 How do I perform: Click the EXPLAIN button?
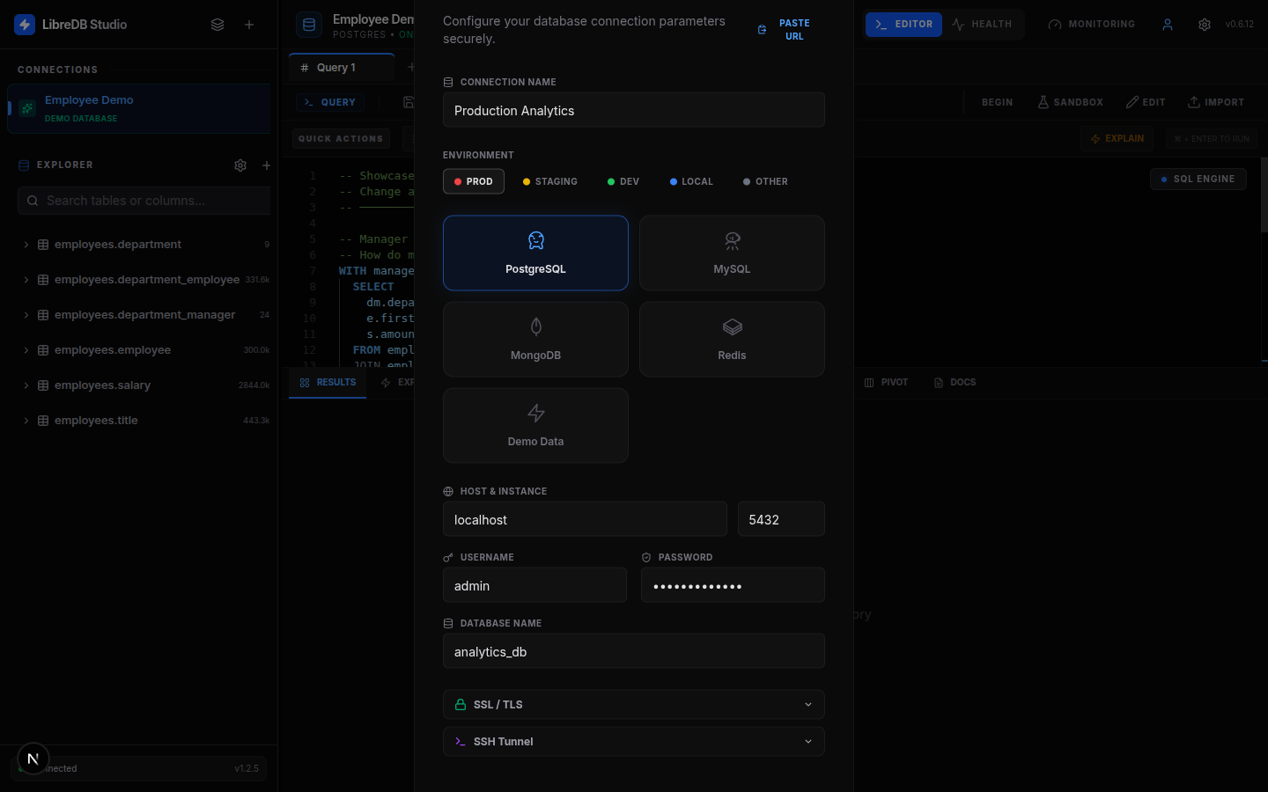(1117, 139)
